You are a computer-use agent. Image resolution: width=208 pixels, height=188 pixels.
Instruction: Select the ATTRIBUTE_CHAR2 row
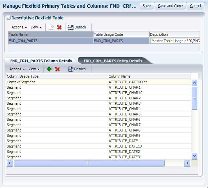98,98
